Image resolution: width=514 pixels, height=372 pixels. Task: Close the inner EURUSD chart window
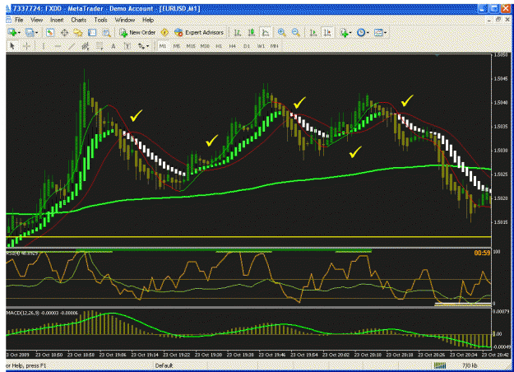coord(507,20)
